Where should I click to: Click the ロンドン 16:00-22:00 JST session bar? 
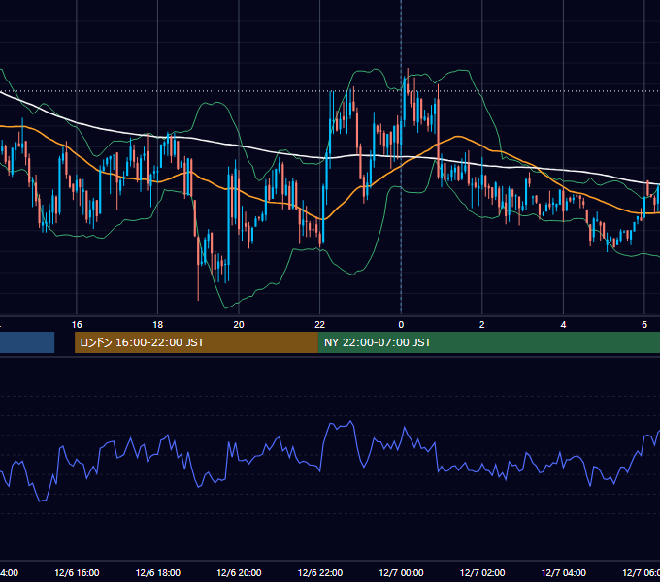coord(196,342)
